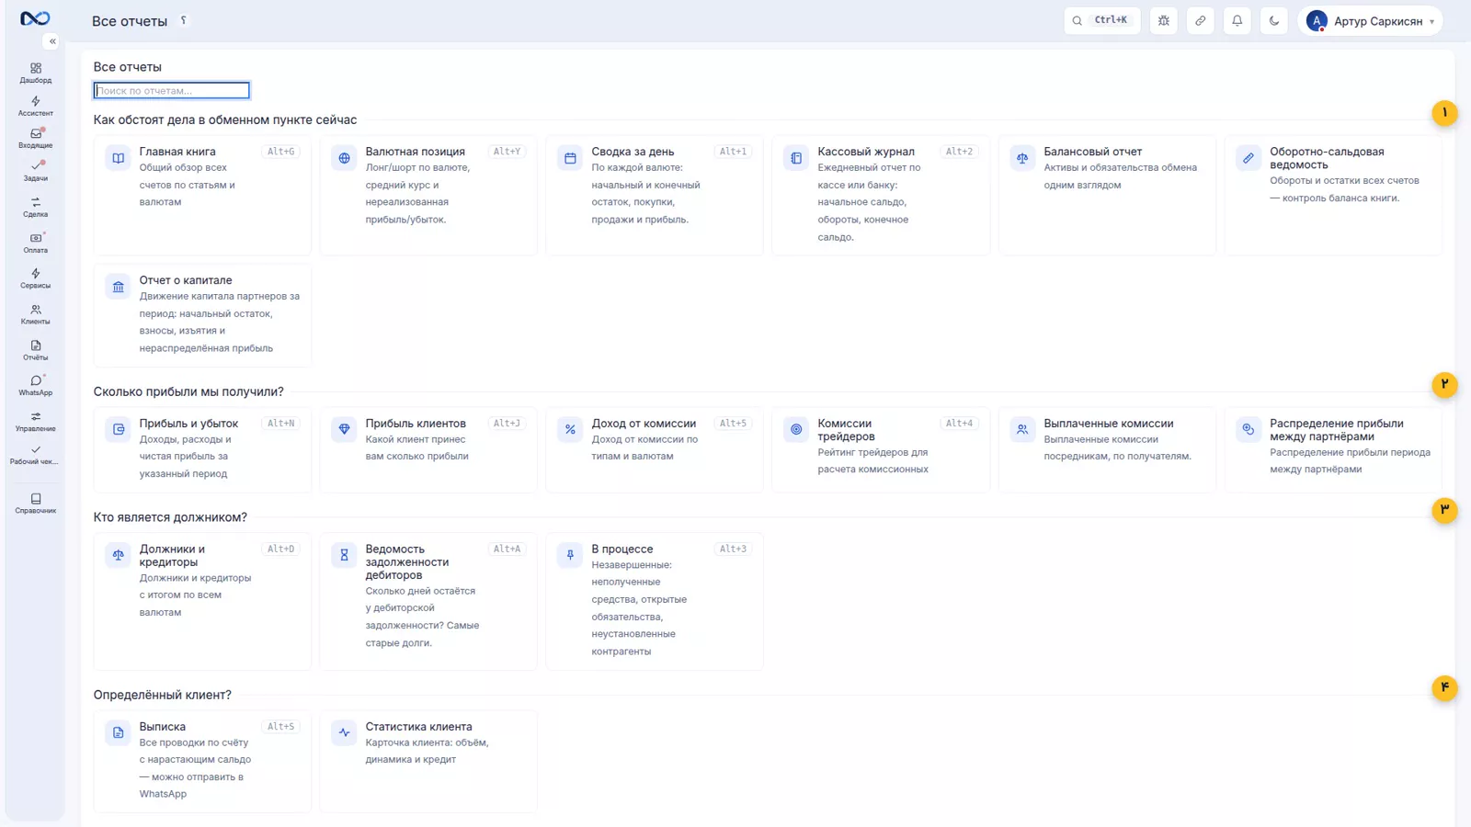The width and height of the screenshot is (1471, 827).
Task: Click the Доход от комиссии percent icon
Action: (570, 429)
